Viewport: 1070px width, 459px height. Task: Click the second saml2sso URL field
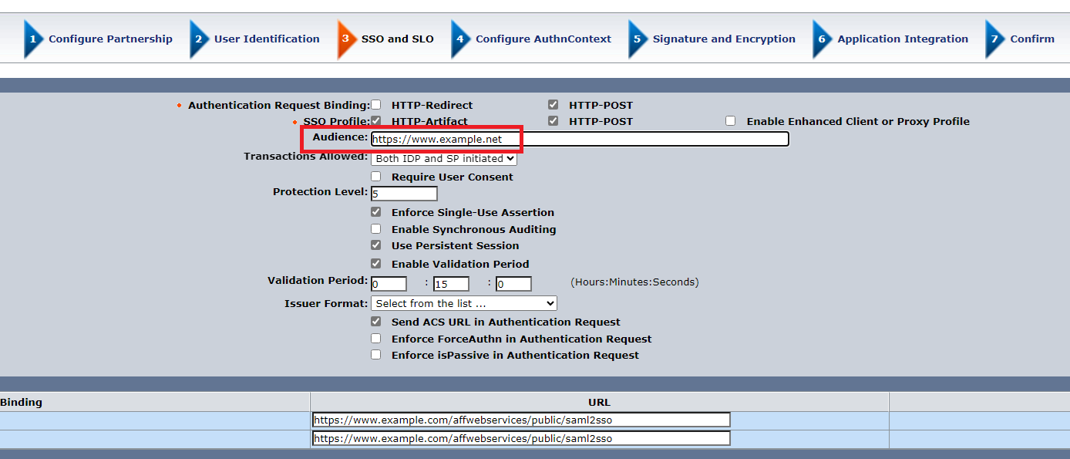tap(521, 438)
